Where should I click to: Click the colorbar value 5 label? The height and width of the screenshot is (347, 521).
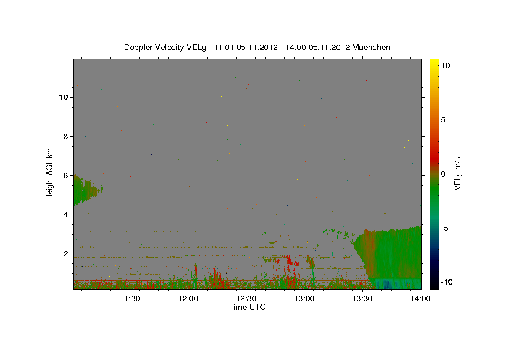(443, 120)
